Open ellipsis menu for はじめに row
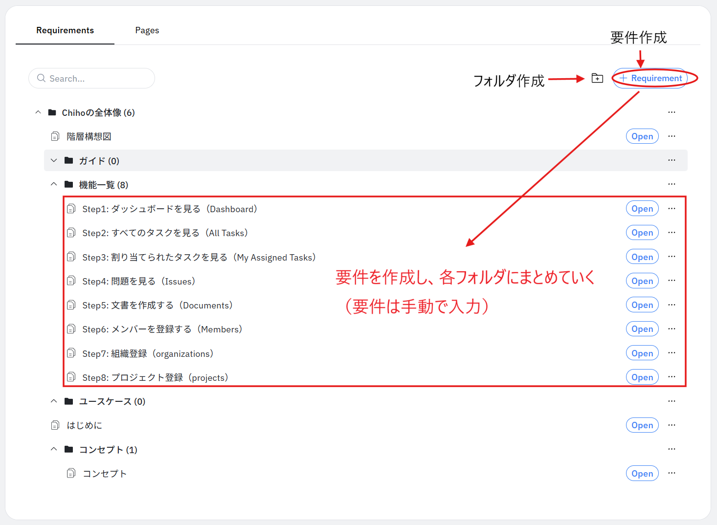The height and width of the screenshot is (525, 717). point(672,425)
